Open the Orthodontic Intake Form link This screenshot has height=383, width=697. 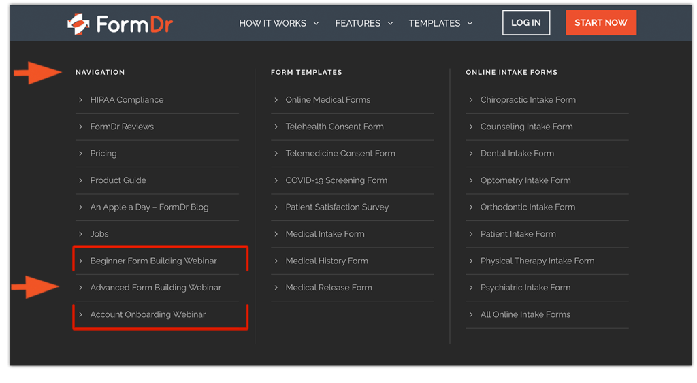pyautogui.click(x=528, y=207)
